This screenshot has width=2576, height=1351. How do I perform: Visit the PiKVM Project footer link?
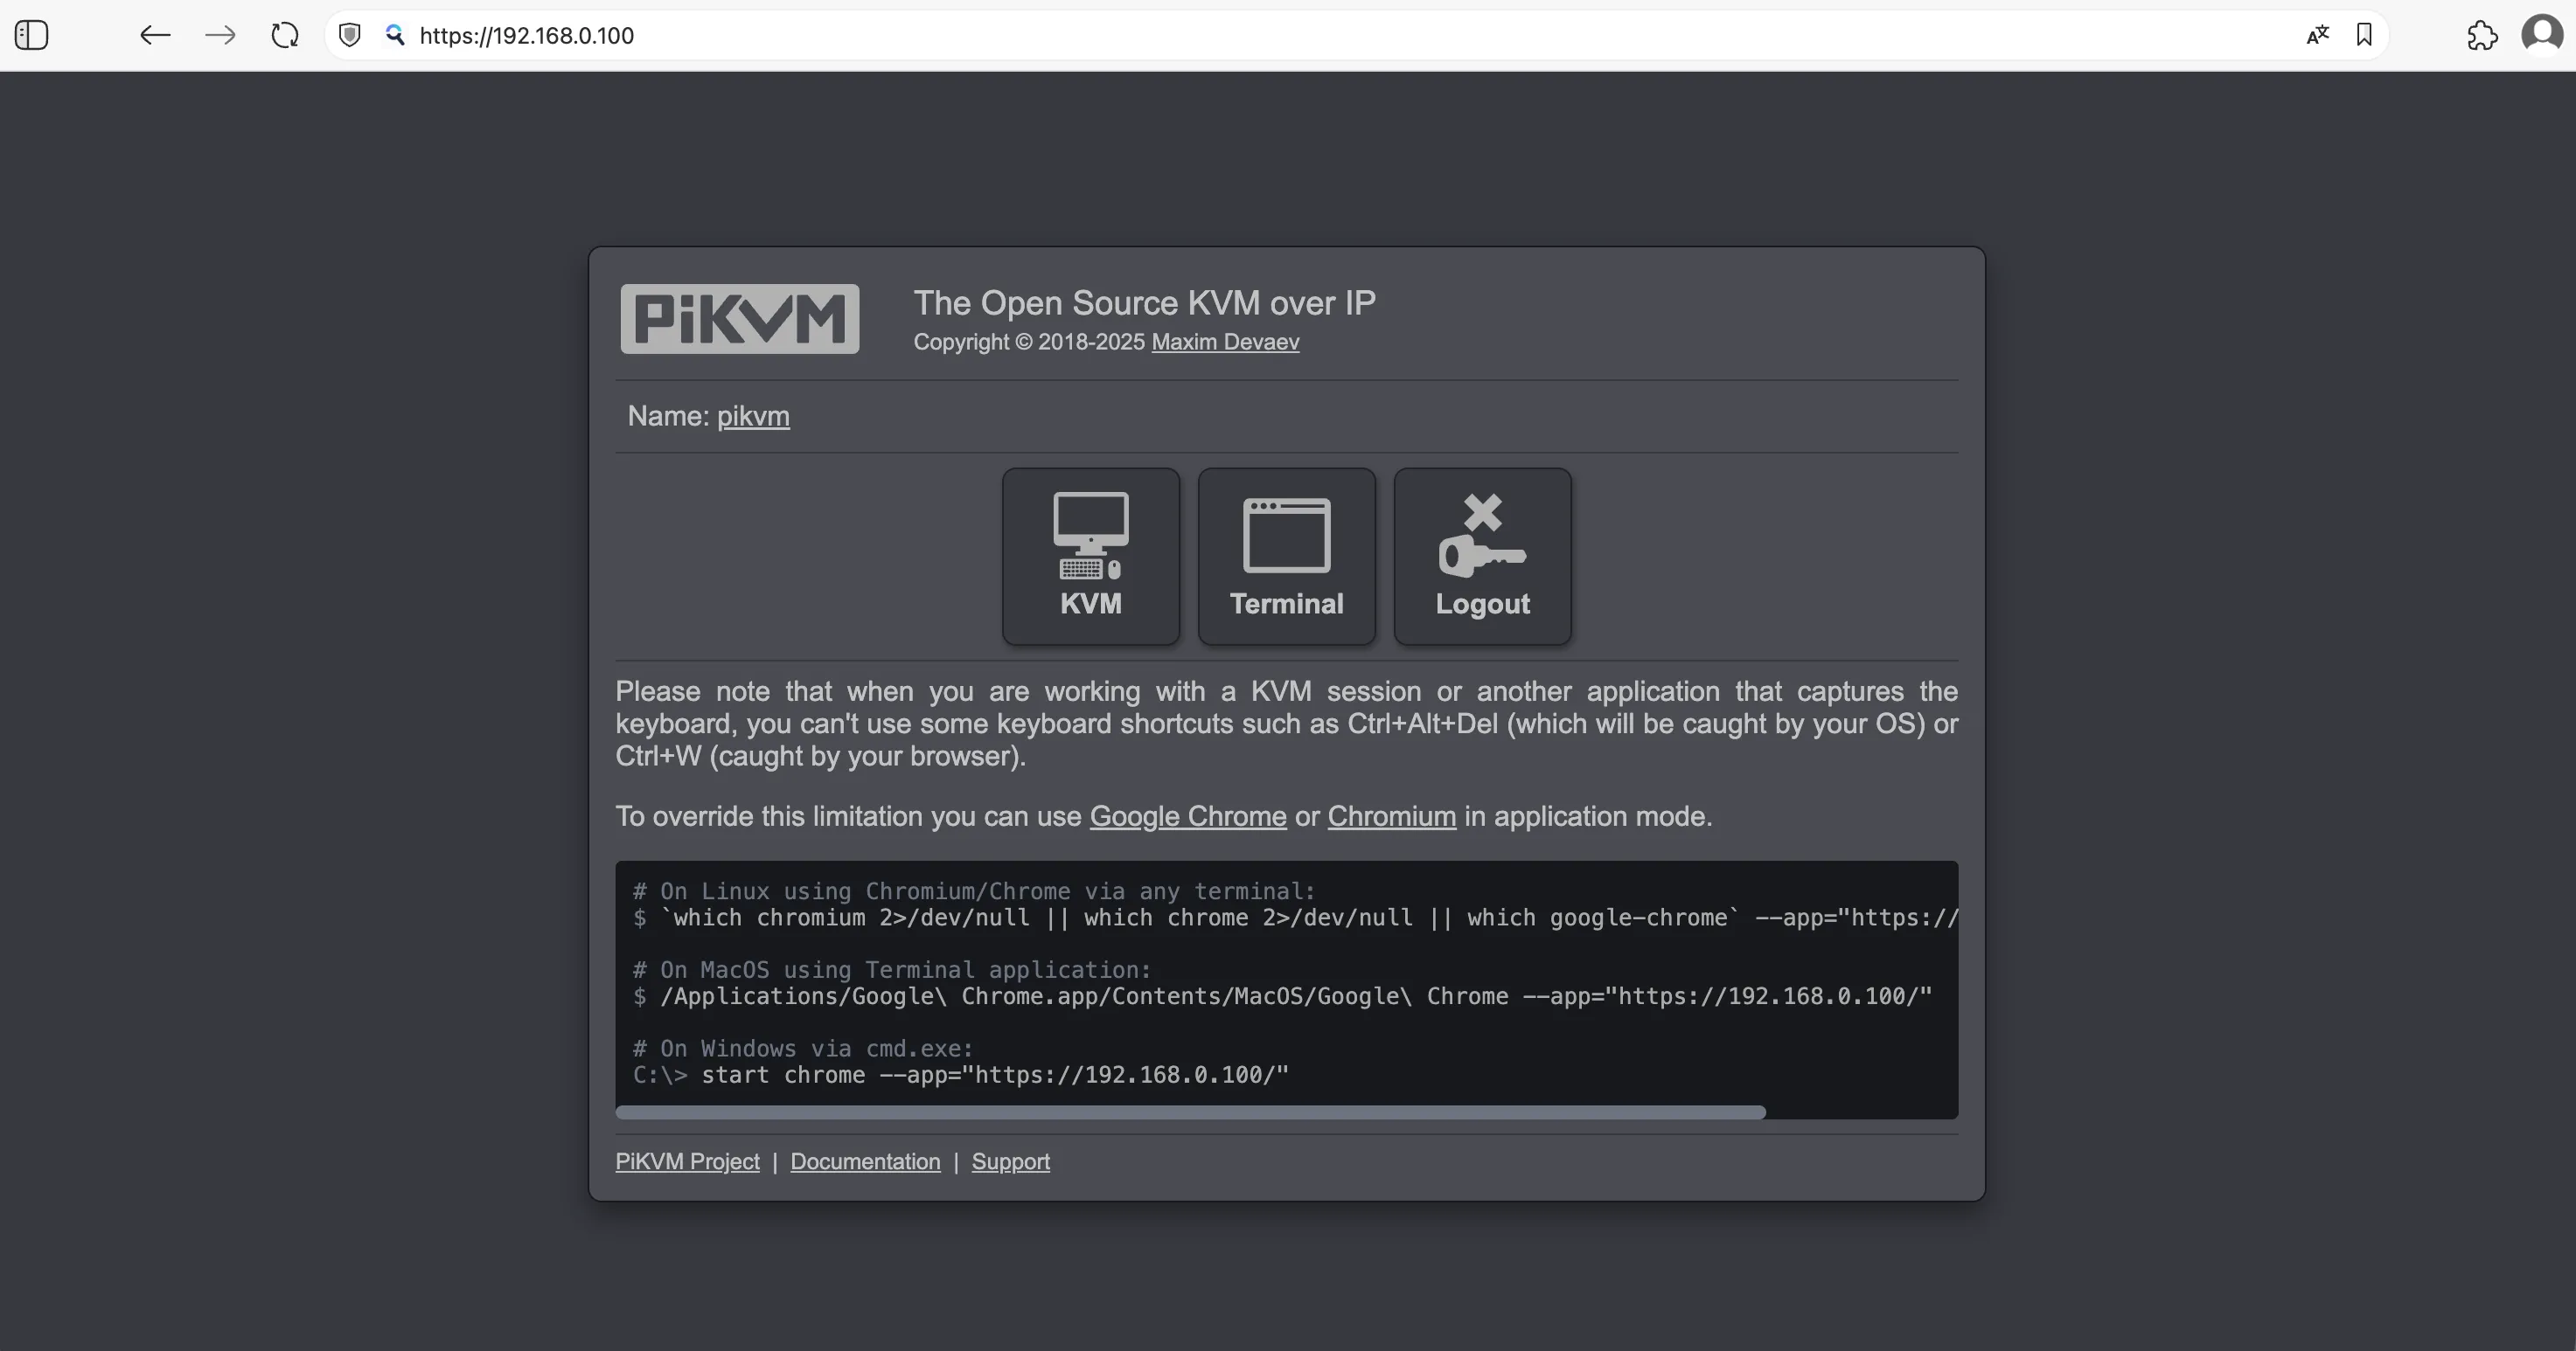click(x=687, y=1162)
